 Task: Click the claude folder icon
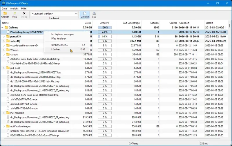(8, 54)
